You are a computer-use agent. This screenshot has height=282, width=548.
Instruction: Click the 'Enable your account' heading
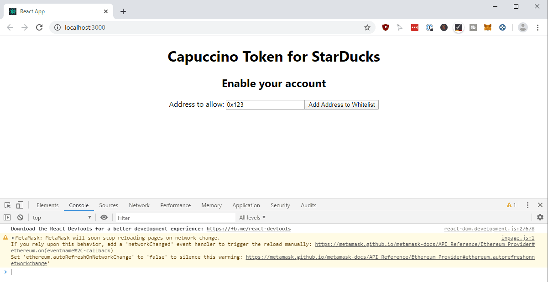point(274,84)
